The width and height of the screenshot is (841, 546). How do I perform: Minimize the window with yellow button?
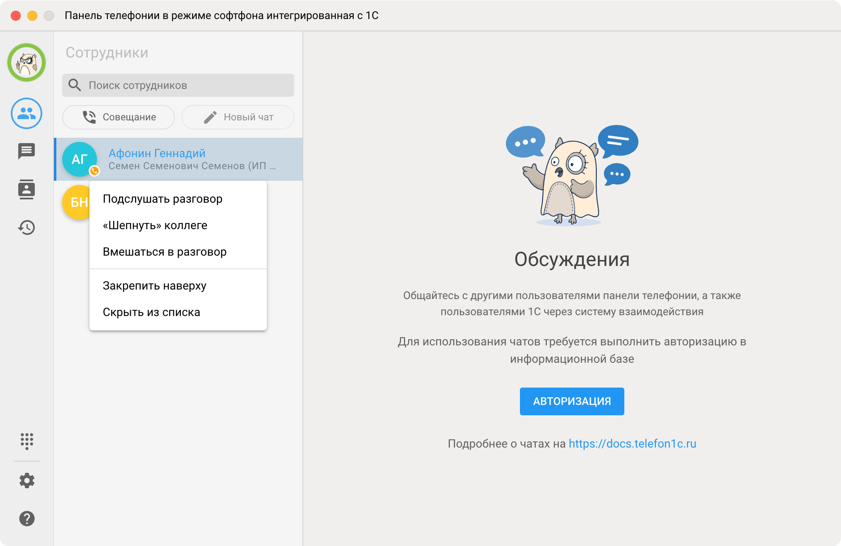pyautogui.click(x=32, y=16)
